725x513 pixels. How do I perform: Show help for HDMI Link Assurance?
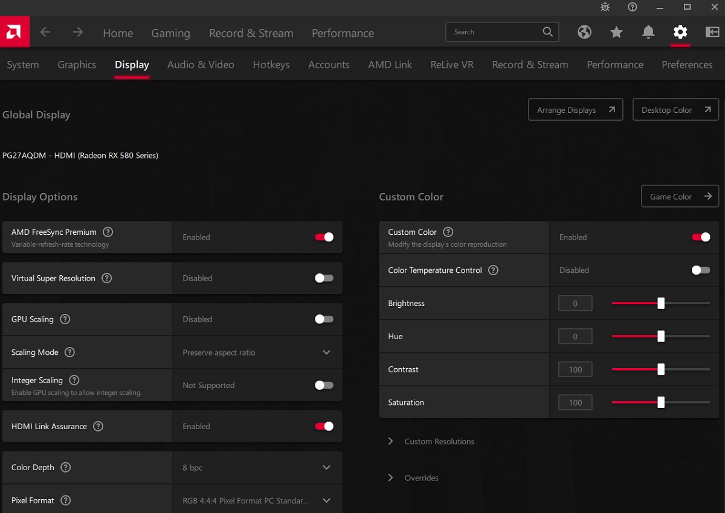coord(98,426)
